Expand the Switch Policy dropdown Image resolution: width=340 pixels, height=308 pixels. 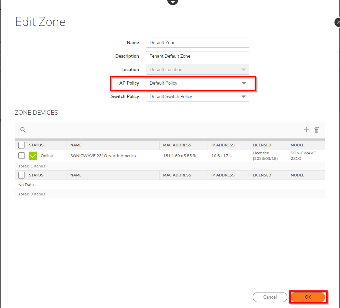197,97
